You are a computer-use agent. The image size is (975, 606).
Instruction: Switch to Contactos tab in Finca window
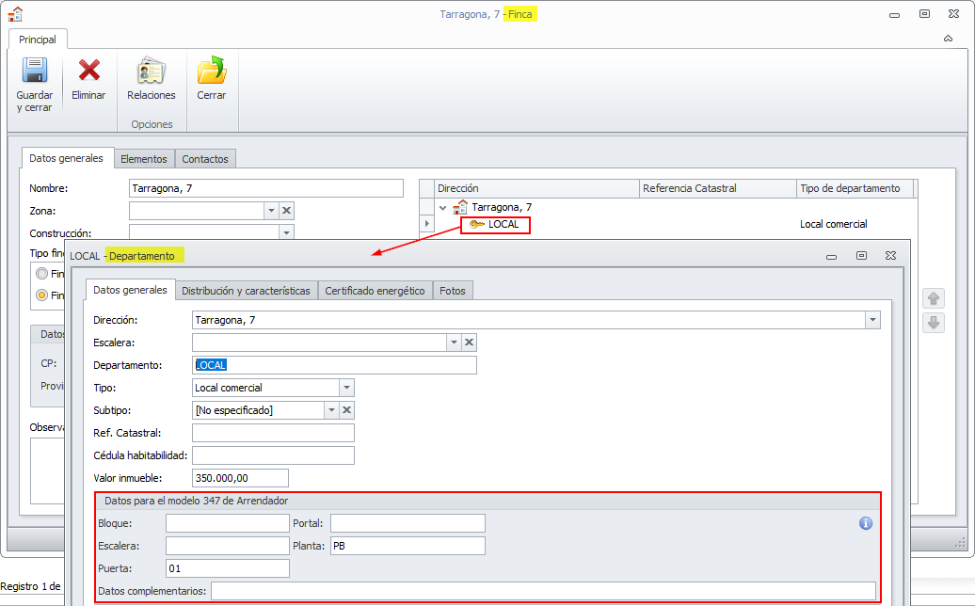[205, 159]
